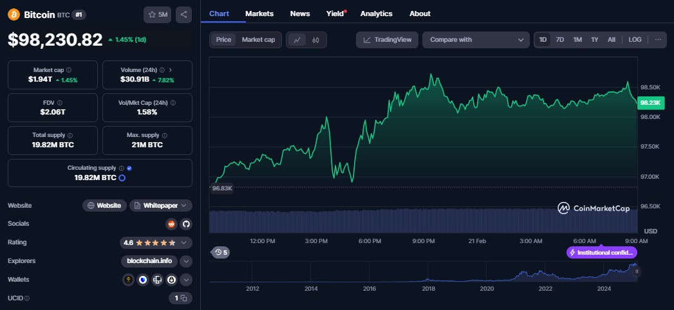Switch chart to Market cap view
674x310 pixels.
pyautogui.click(x=258, y=39)
